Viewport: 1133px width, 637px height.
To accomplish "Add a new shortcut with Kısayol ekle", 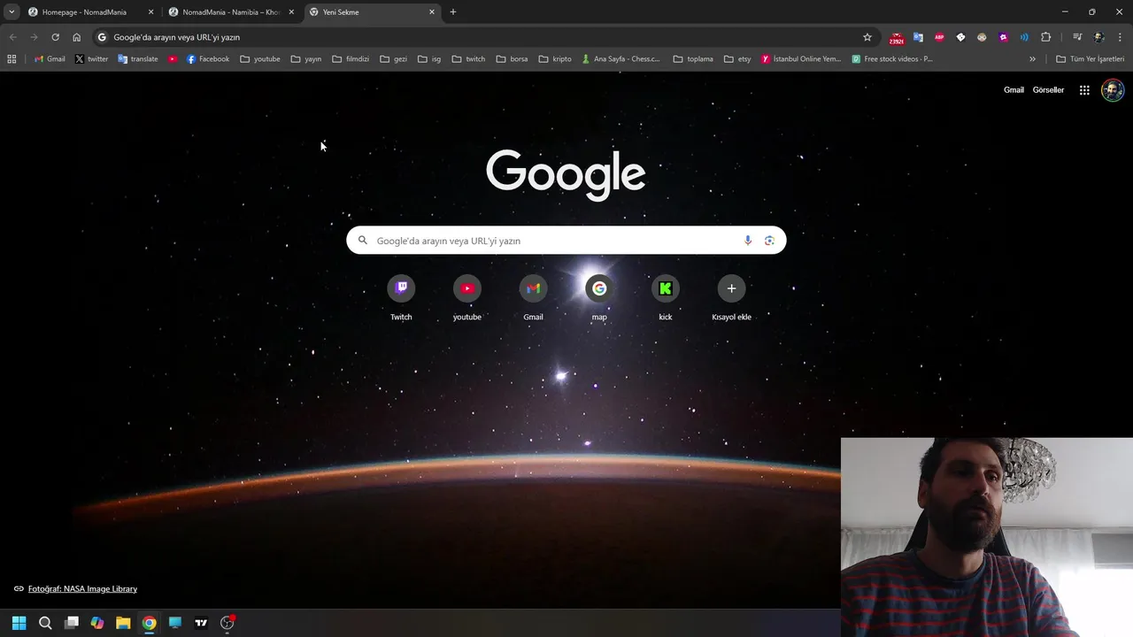I will tap(731, 298).
